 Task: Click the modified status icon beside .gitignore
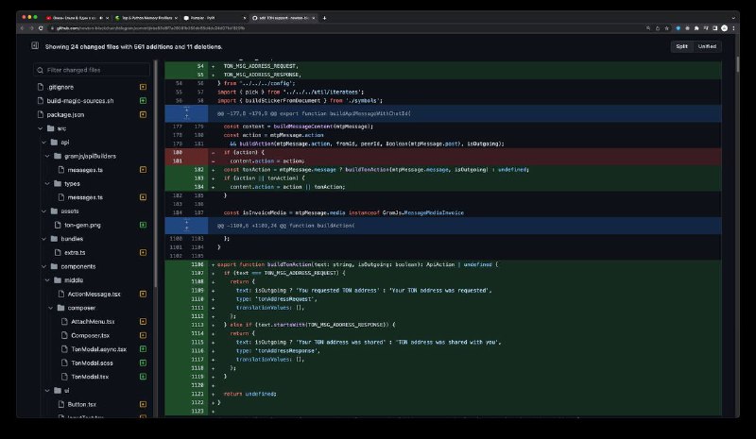(144, 87)
